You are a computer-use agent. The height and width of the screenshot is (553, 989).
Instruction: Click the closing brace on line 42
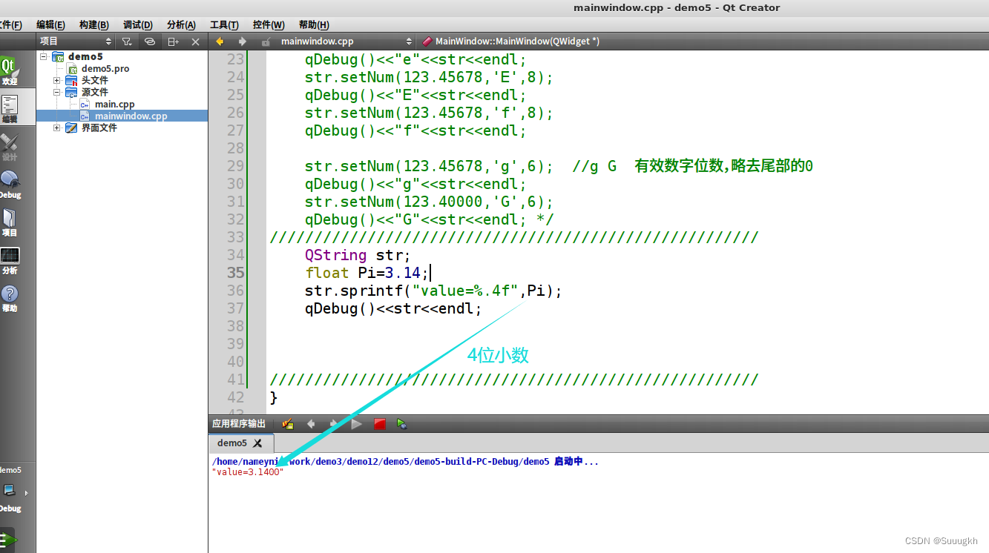pos(274,397)
